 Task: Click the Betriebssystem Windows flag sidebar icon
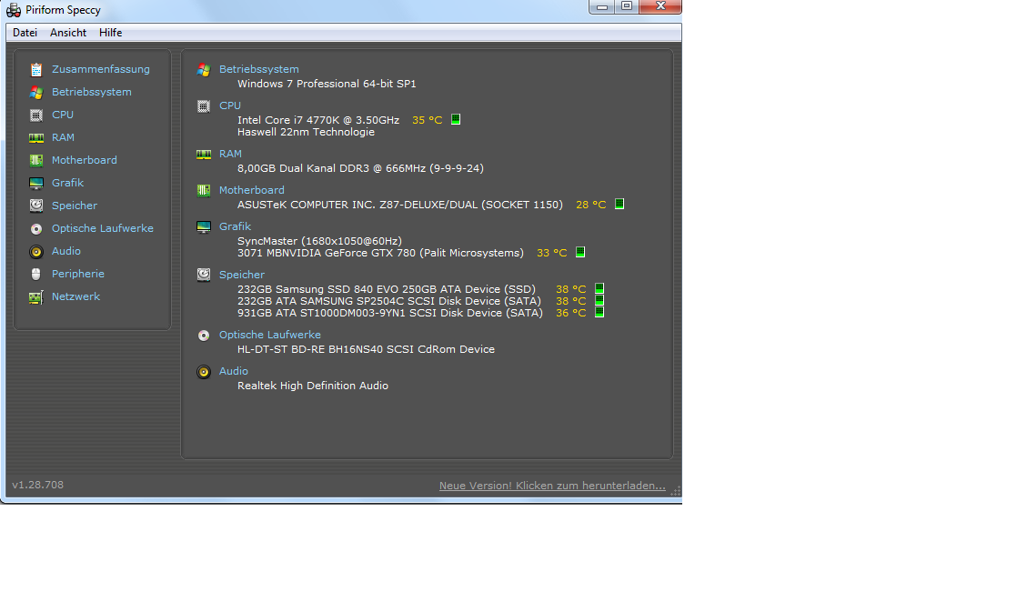(x=36, y=92)
